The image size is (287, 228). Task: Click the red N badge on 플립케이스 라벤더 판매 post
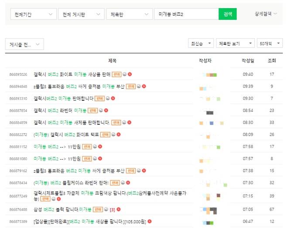coord(128,182)
